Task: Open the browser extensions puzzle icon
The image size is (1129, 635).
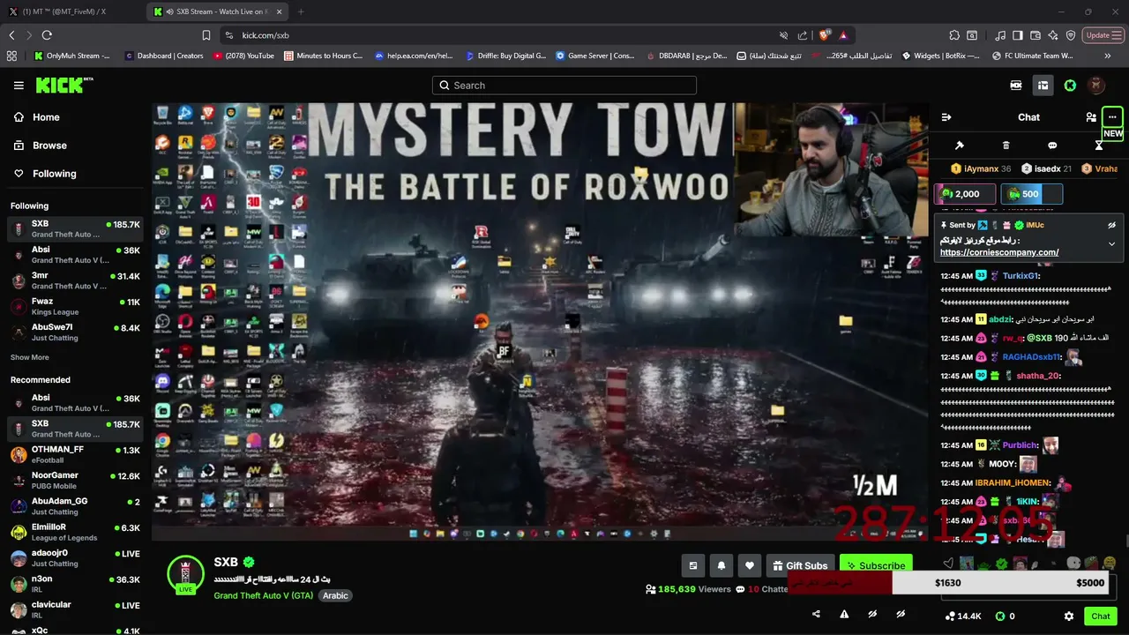Action: (954, 35)
